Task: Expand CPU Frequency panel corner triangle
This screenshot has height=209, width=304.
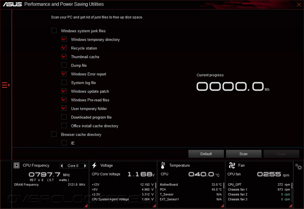Action: click(86, 206)
